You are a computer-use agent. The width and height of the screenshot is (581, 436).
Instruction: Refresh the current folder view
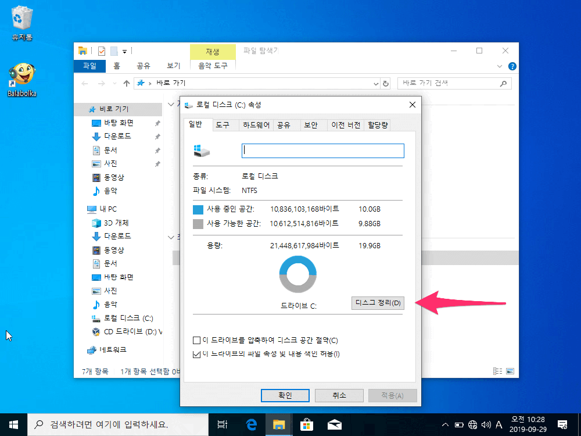(386, 84)
